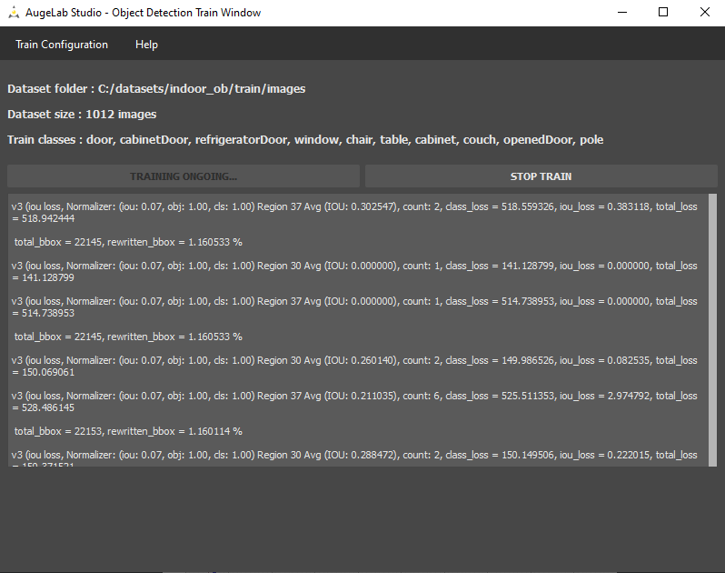
Task: Click log entry with class_loss 525.511353
Action: click(354, 401)
